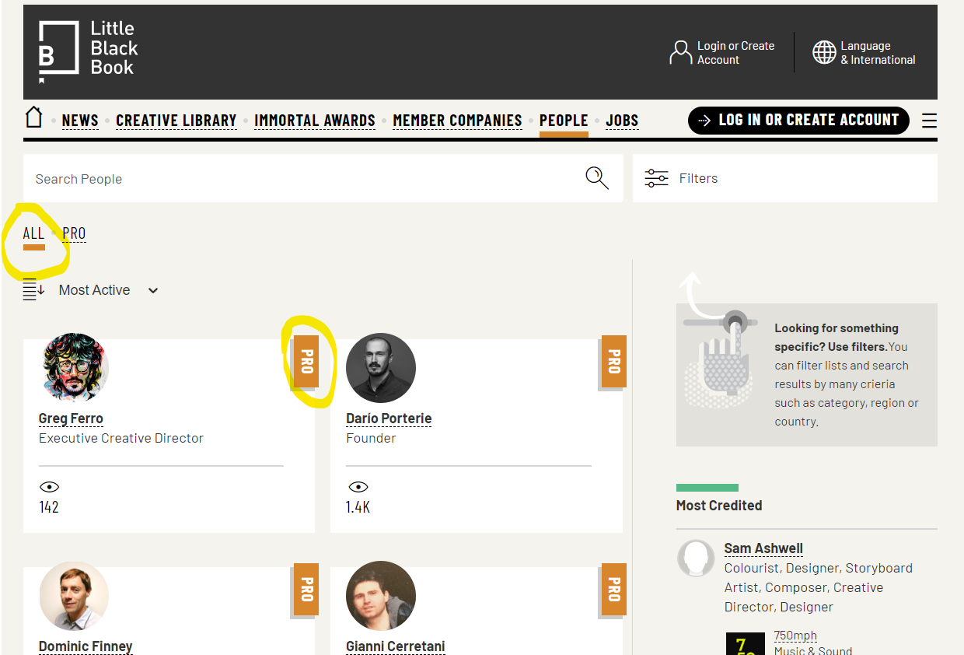Select the PEOPLE navigation item
The width and height of the screenshot is (964, 655).
click(x=564, y=121)
